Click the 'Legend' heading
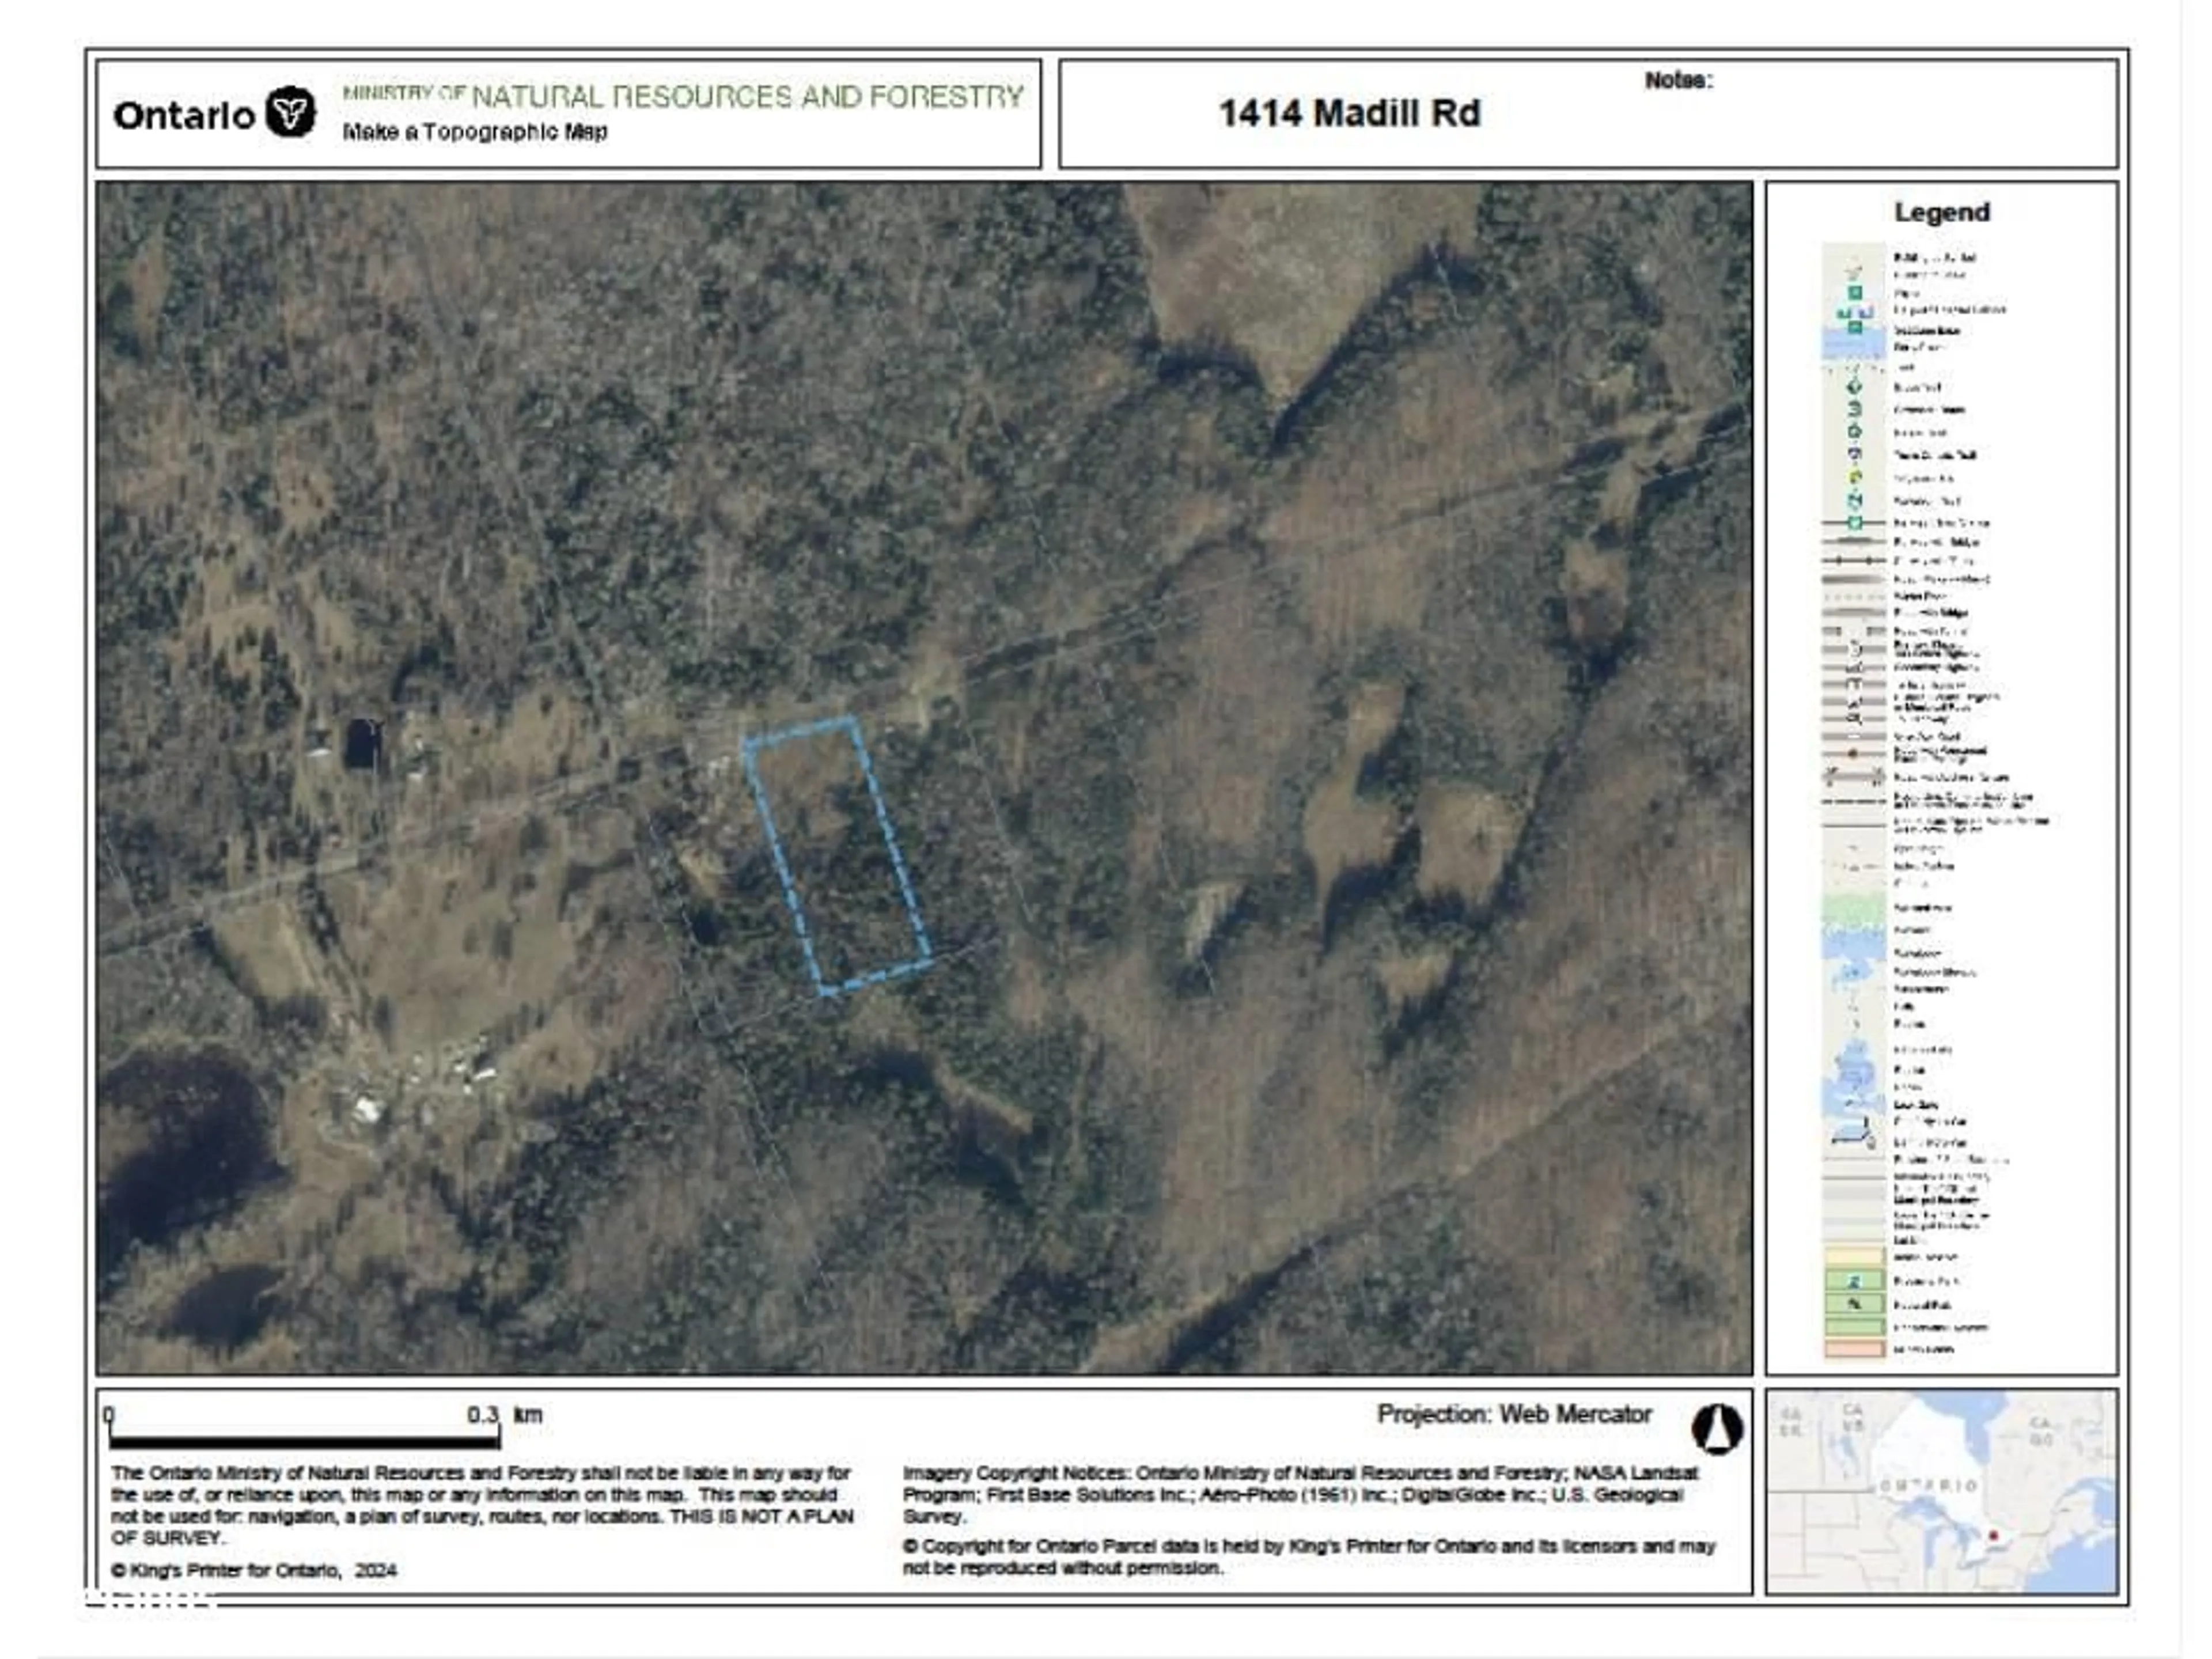This screenshot has width=2212, height=1659. pyautogui.click(x=1941, y=212)
